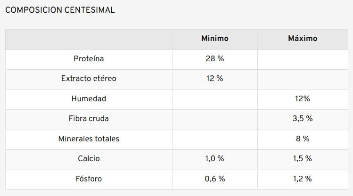This screenshot has width=353, height=196.
Task: Select the 8 % Minerales totales value
Action: click(x=302, y=139)
